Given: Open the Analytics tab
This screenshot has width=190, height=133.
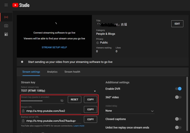Looking at the screenshot, I should pyautogui.click(x=52, y=72).
